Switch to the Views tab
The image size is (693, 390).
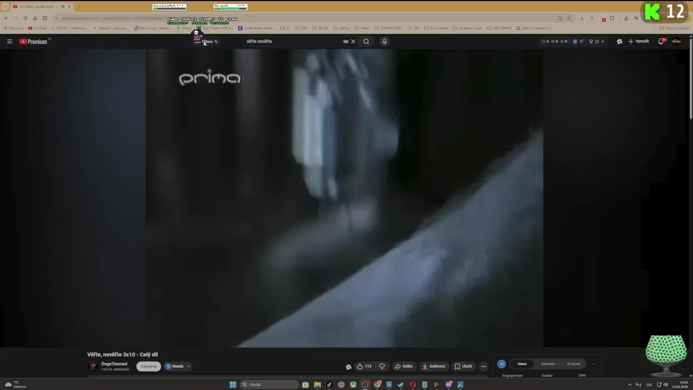coord(522,364)
